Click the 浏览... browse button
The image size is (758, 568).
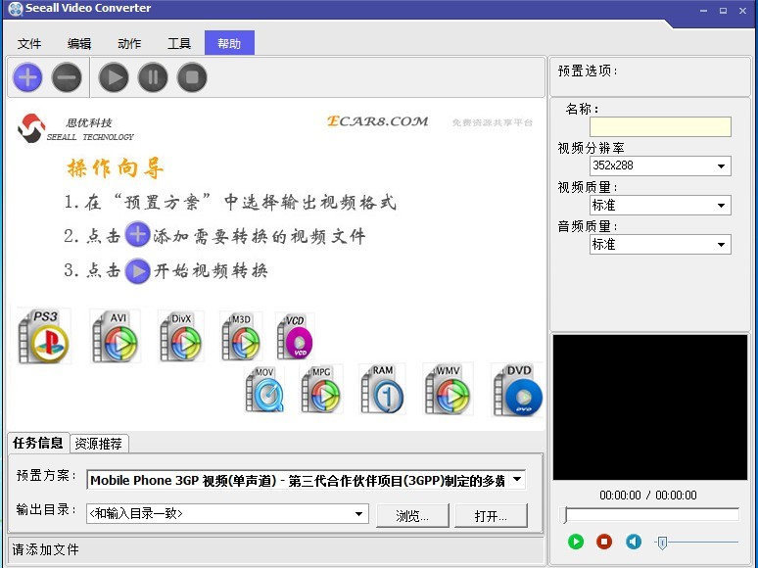412,516
